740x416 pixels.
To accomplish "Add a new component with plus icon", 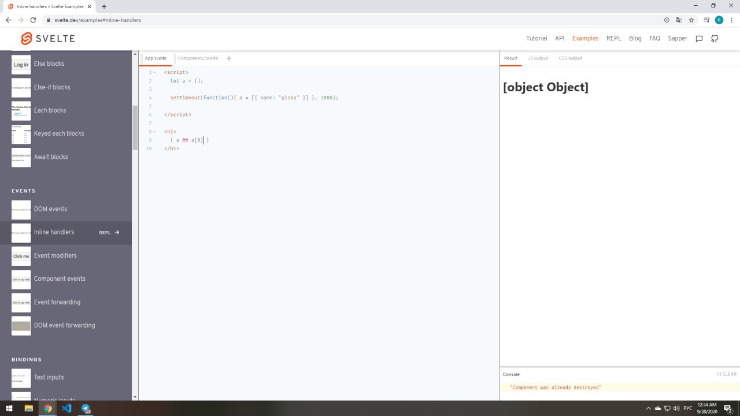I will pos(229,58).
